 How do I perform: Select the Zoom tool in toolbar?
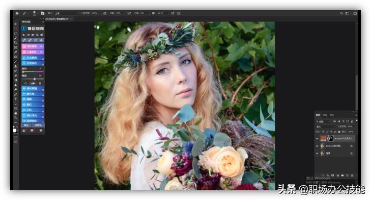(x=15, y=118)
